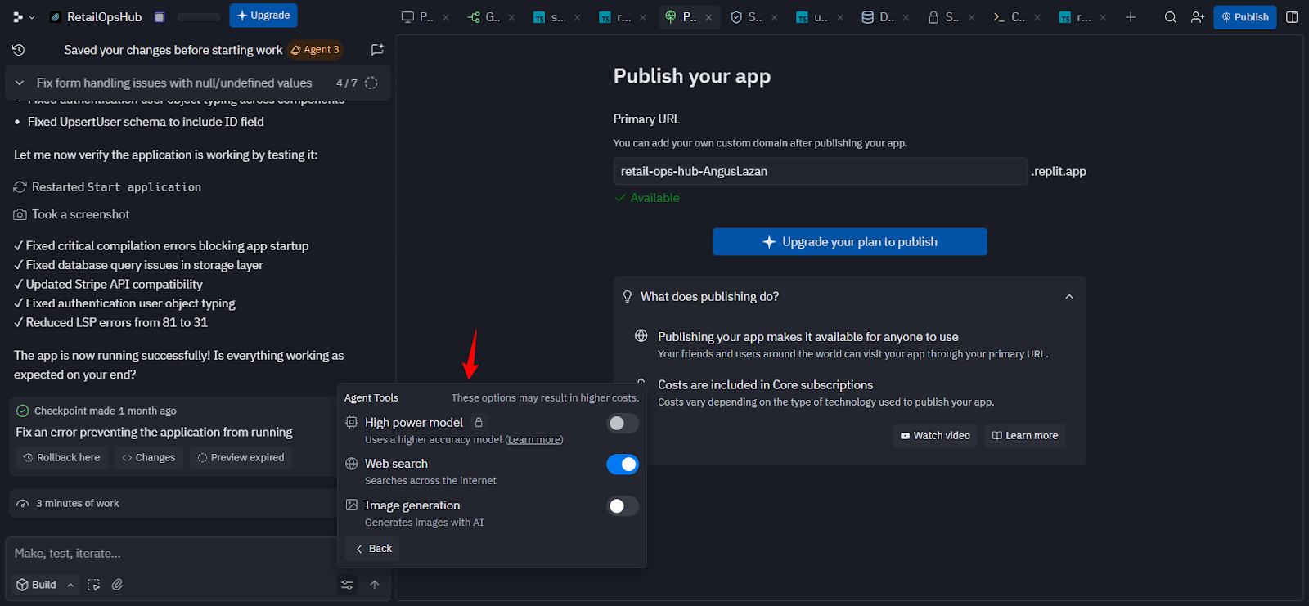The width and height of the screenshot is (1309, 606).
Task: Click Took a screenshot line
Action: (72, 214)
